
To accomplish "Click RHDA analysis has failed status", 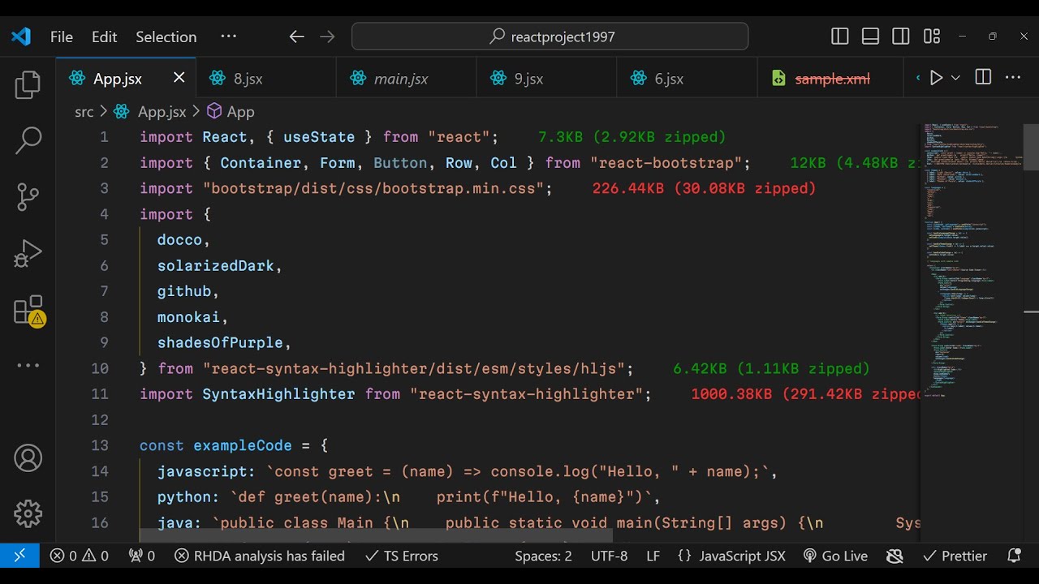I will [x=260, y=556].
